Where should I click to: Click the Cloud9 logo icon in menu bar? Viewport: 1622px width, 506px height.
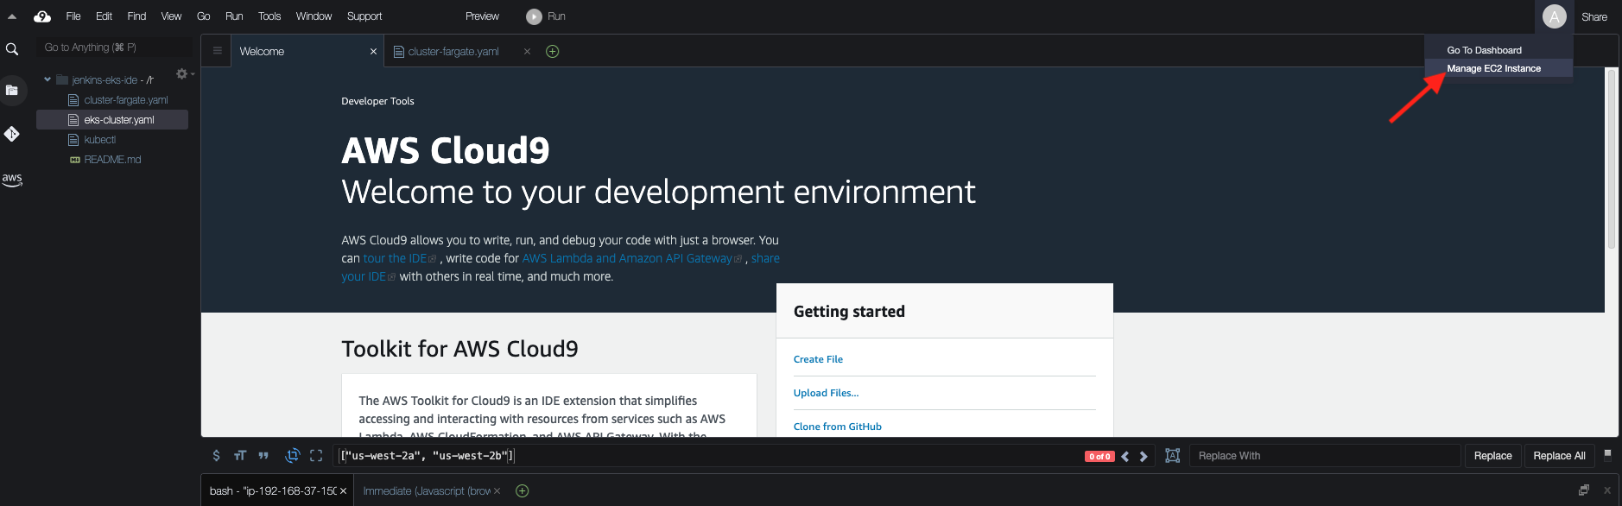pos(42,16)
